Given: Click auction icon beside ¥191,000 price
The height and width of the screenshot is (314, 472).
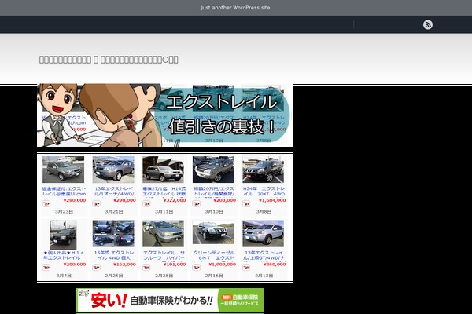Looking at the screenshot, I should click(x=146, y=268).
